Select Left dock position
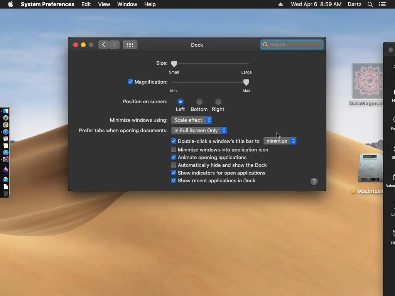Viewport: 395px width, 296px height. (x=181, y=102)
